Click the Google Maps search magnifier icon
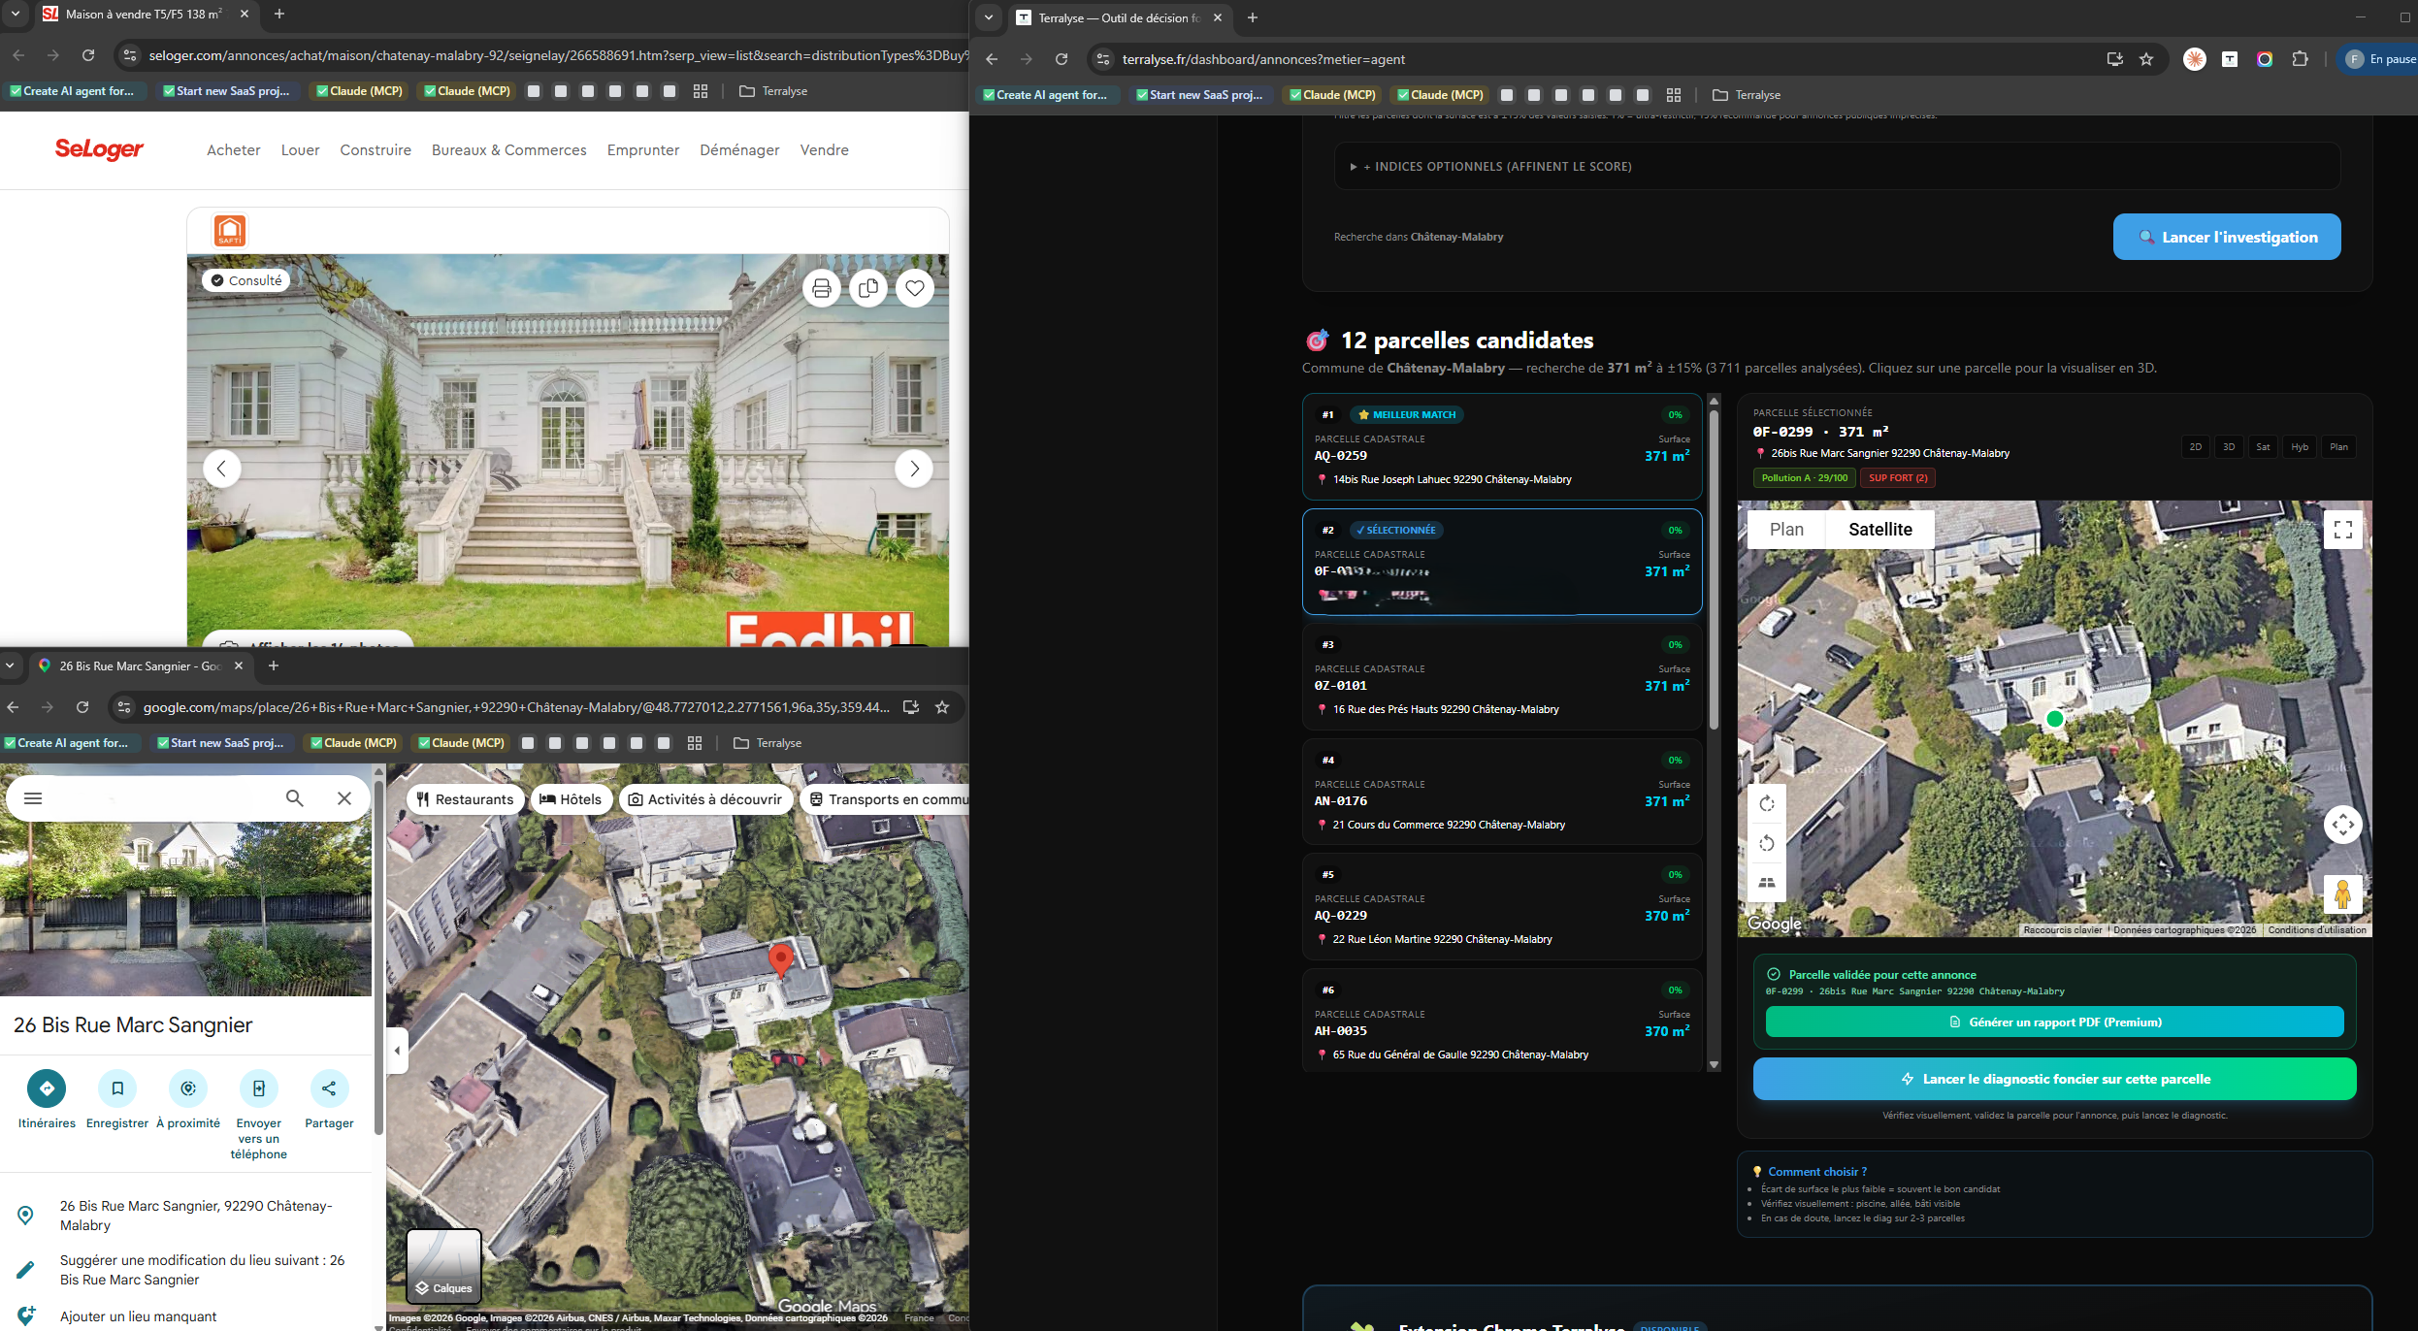Screen dimensions: 2418x1331 click(x=295, y=798)
